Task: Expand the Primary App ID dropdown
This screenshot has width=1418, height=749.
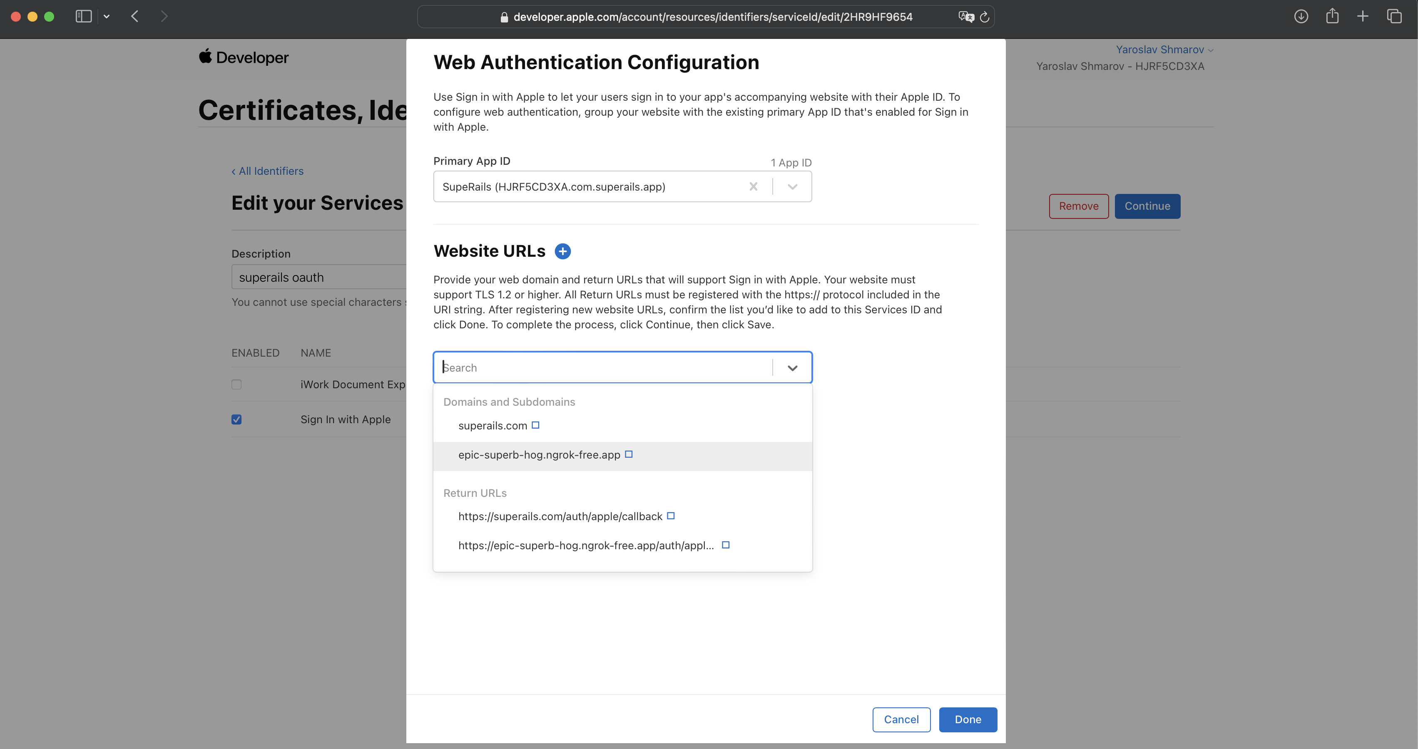Action: pyautogui.click(x=792, y=186)
